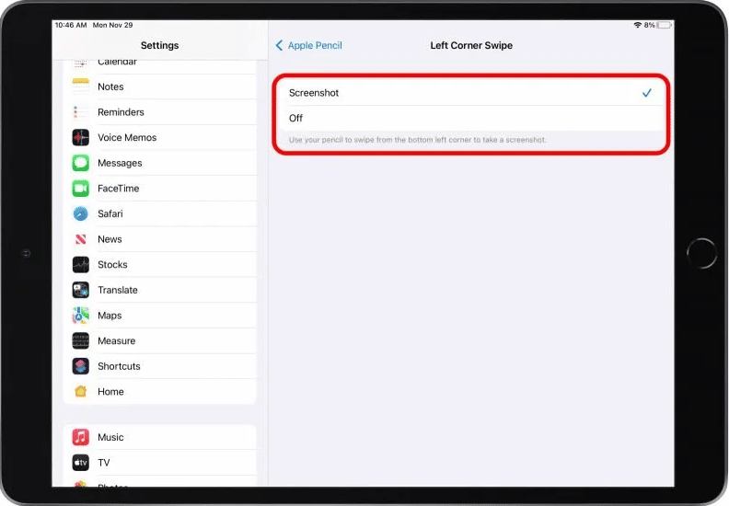Open the Maps icon in sidebar
Image resolution: width=729 pixels, height=506 pixels.
81,316
